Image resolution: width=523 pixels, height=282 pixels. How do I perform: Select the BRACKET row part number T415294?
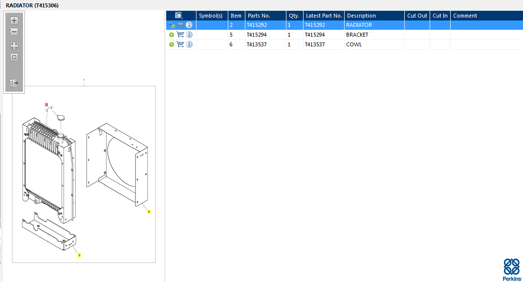[257, 35]
